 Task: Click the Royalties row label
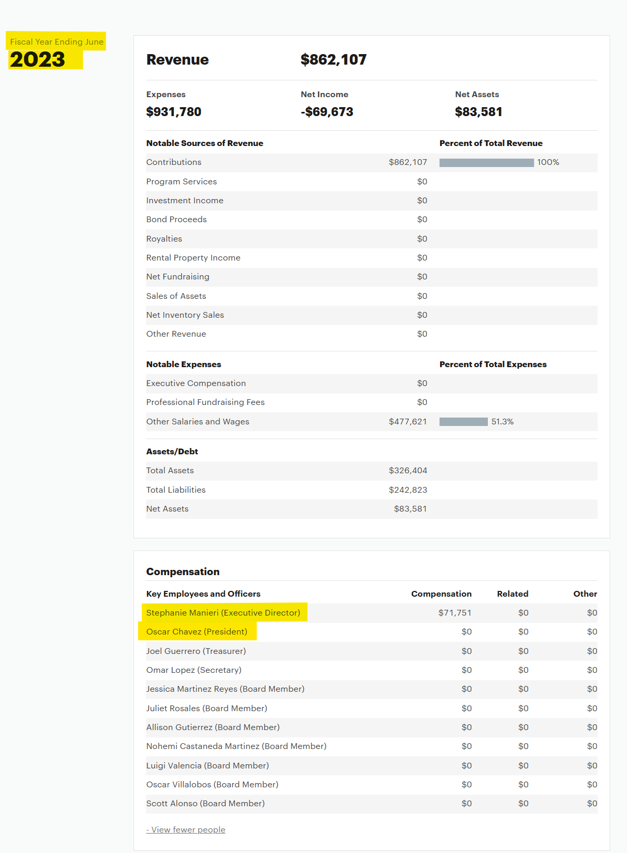(164, 238)
